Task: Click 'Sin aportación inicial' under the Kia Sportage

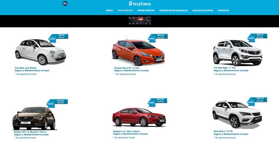Action: [225, 74]
